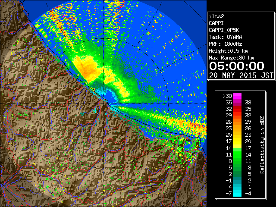Select the 'CAPPI_0P5K' product text
The height and width of the screenshot is (207, 276).
[224, 30]
